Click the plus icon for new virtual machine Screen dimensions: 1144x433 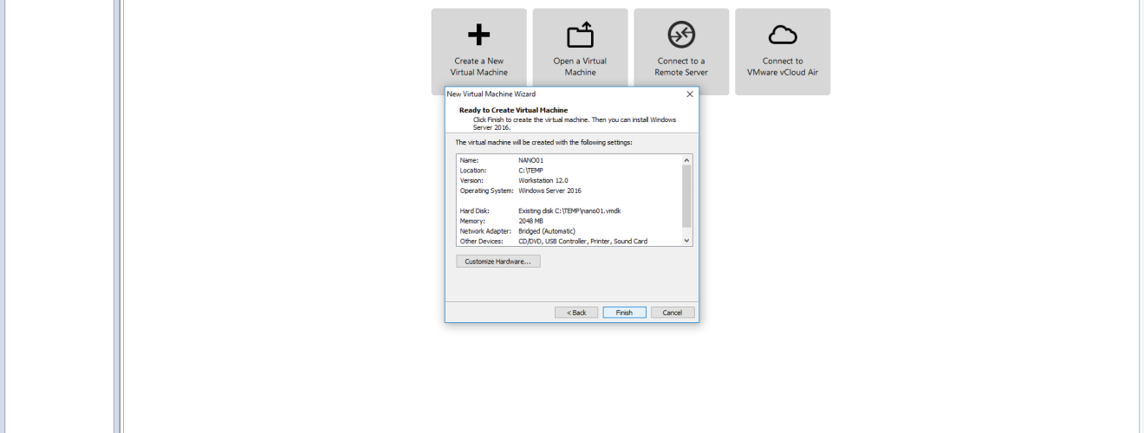[478, 35]
